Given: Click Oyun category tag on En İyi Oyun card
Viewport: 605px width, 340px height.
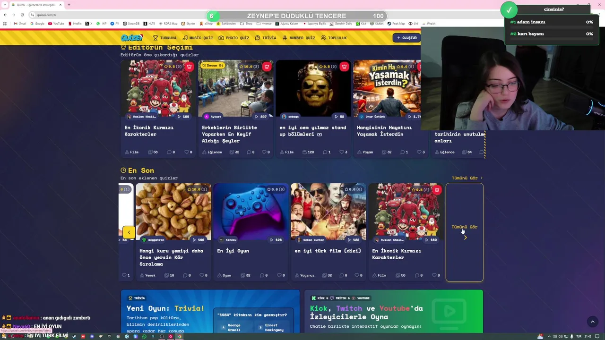Looking at the screenshot, I should [224, 275].
